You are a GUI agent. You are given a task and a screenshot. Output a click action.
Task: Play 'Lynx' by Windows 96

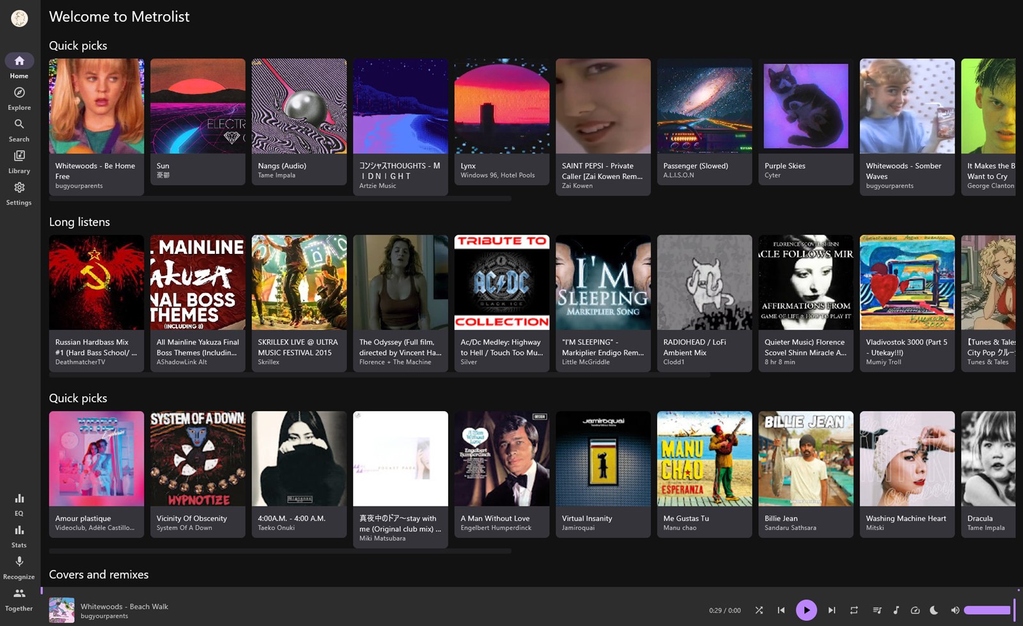(x=502, y=121)
